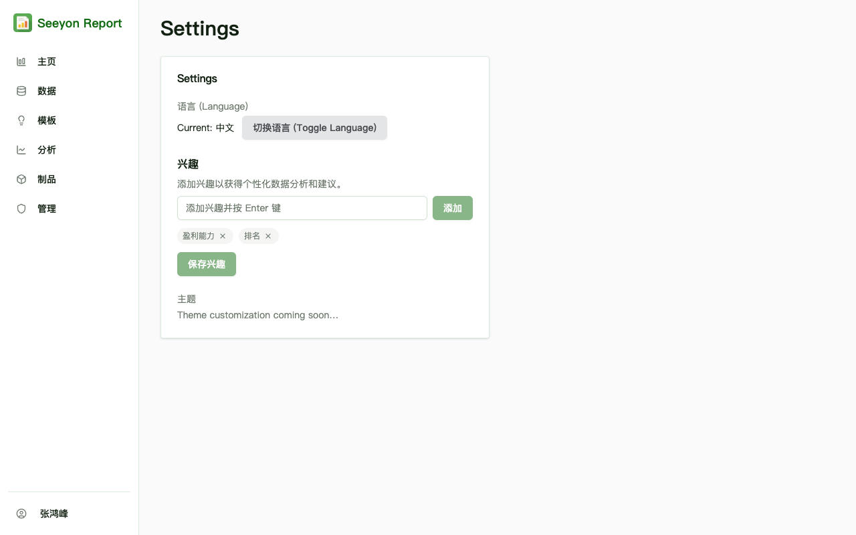Navigate to 分析 page
The image size is (856, 535).
point(69,150)
